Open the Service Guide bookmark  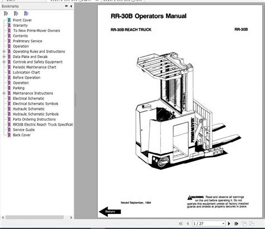point(23,130)
